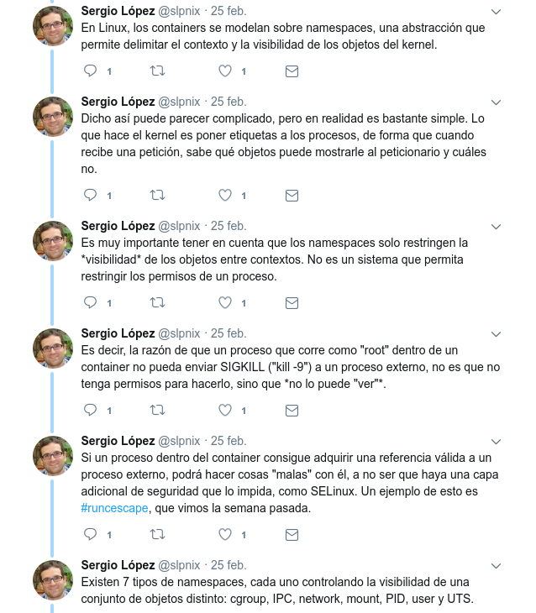Reply to the "Es muy importante" tweet

(92, 302)
